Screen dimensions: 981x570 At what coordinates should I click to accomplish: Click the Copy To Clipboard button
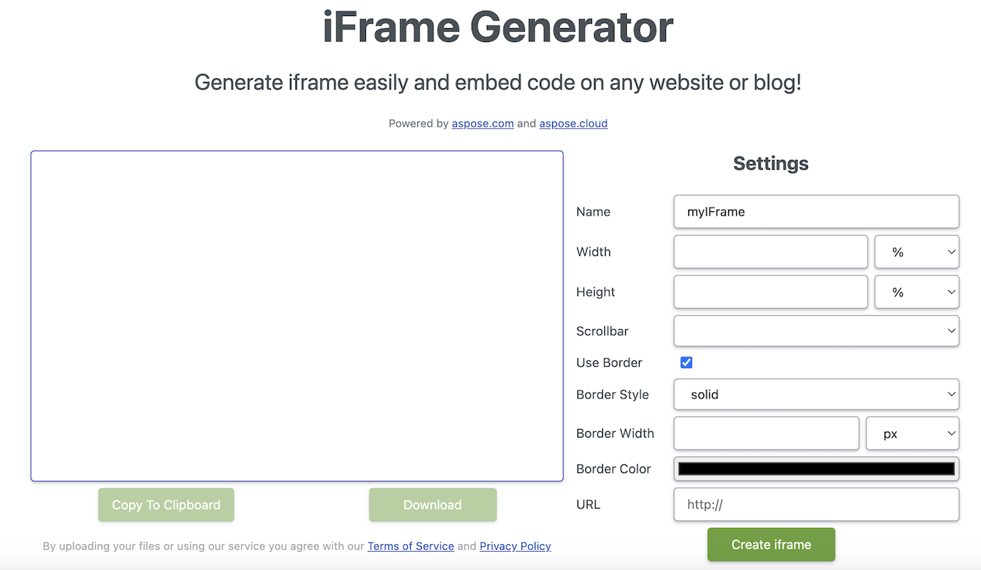pyautogui.click(x=166, y=505)
